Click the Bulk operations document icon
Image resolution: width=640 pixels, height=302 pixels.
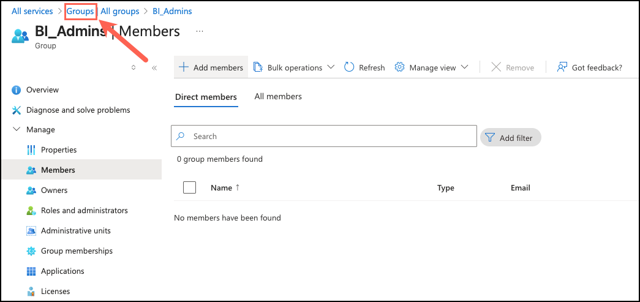click(258, 67)
